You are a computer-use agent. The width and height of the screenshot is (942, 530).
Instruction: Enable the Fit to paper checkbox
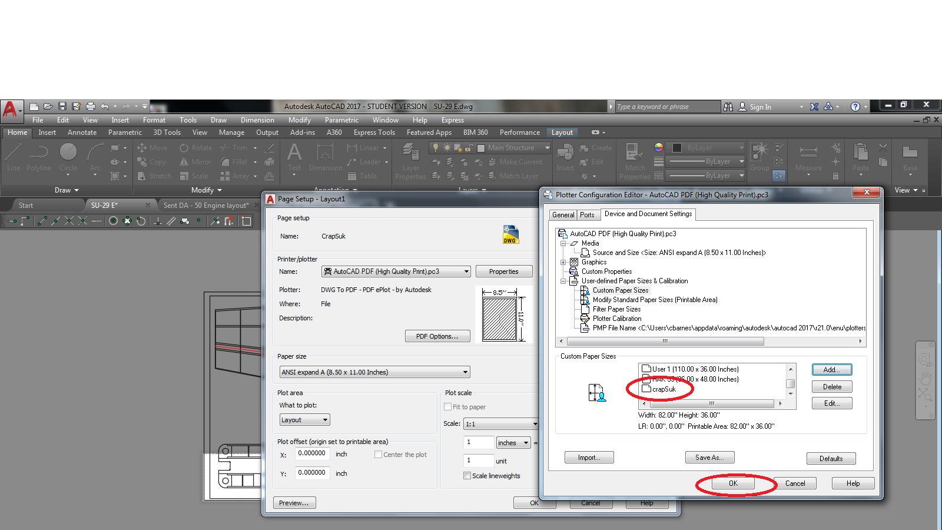coord(447,407)
